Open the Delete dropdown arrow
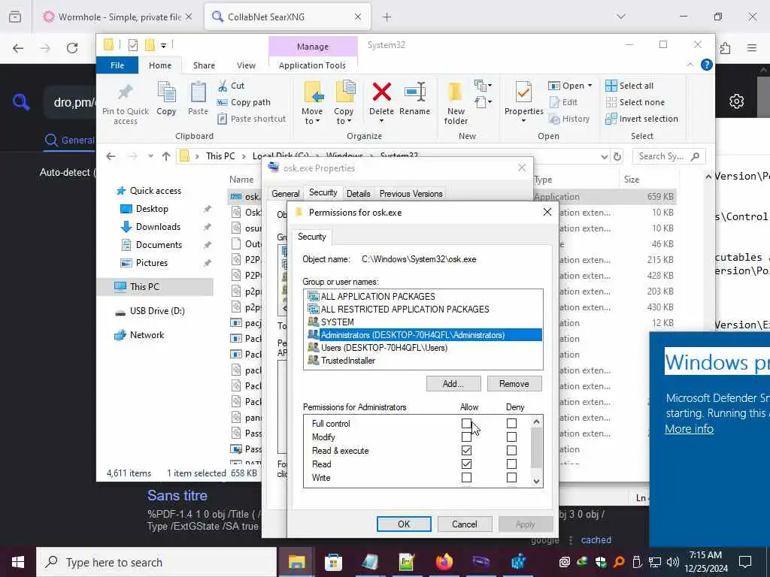 pyautogui.click(x=381, y=121)
